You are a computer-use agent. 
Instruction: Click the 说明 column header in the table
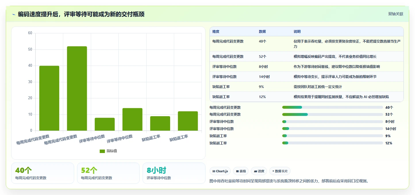point(297,32)
